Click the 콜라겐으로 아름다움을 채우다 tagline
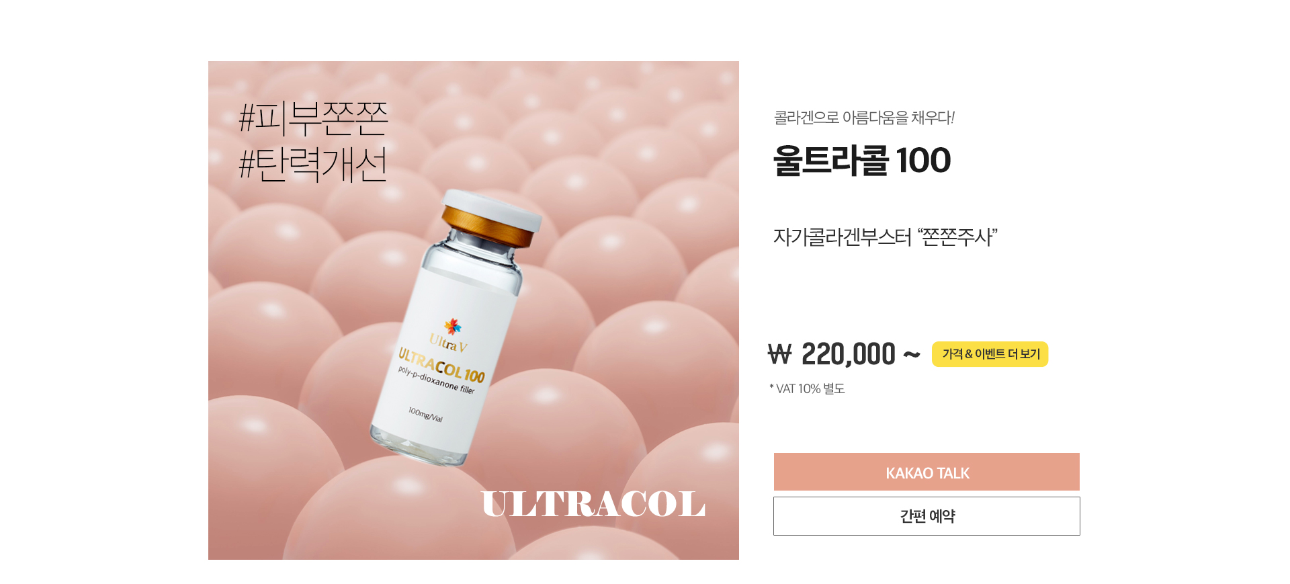 tap(864, 118)
